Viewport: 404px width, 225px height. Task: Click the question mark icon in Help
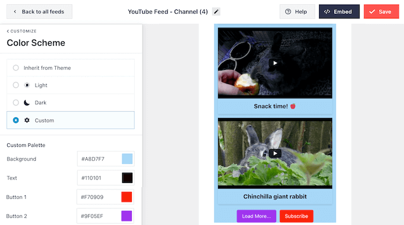(x=288, y=12)
